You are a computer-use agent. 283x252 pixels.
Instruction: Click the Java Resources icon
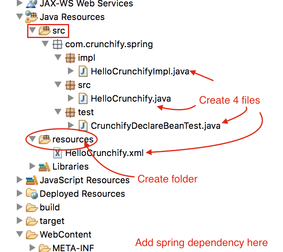[x=32, y=17]
